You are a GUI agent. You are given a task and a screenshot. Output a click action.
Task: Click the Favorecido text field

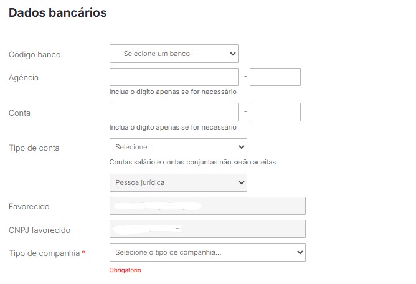tap(207, 206)
